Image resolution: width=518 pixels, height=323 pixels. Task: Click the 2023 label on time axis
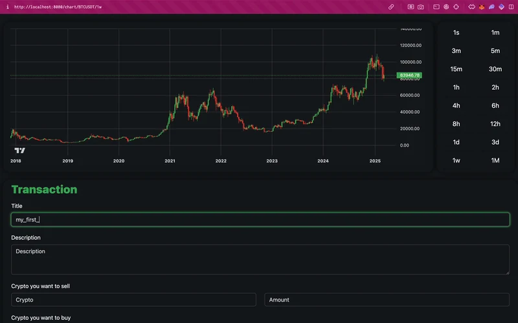coord(272,161)
